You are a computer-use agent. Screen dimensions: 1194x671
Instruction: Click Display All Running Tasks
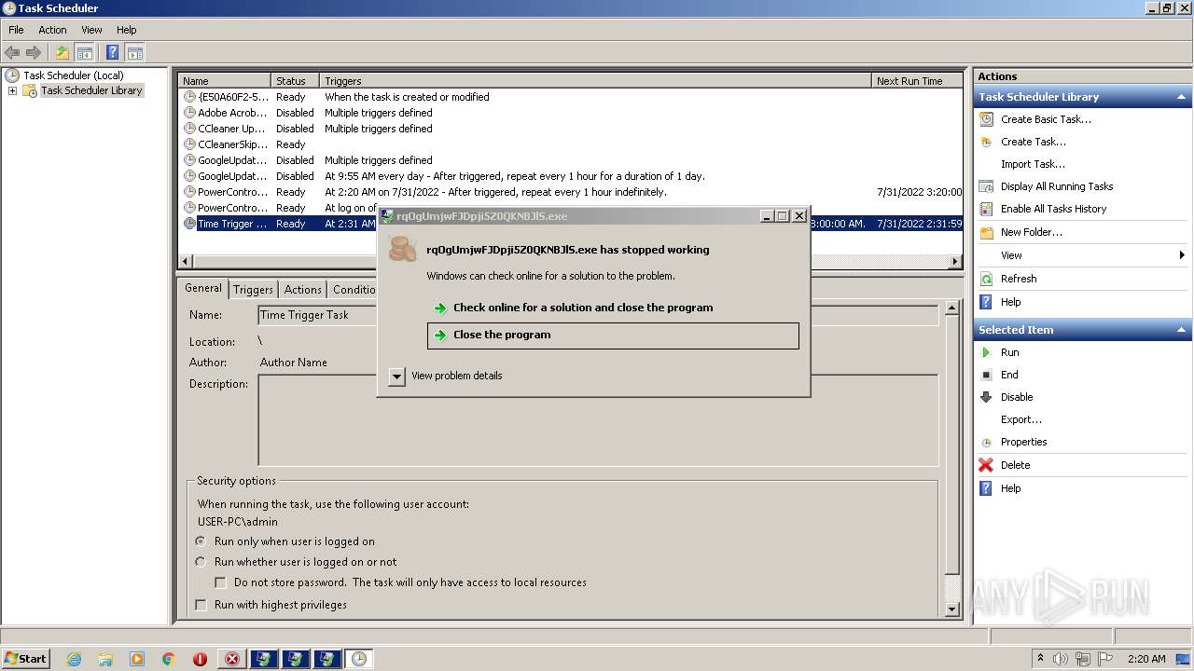click(1057, 186)
